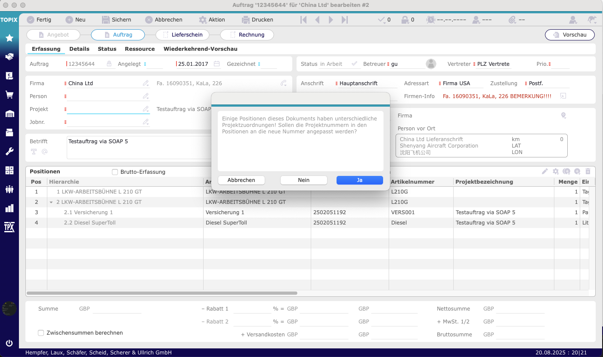Open the Adressart selection list marker
This screenshot has width=603, height=357.
point(440,83)
